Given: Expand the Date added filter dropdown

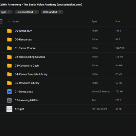Looking at the screenshot, I should [x=52, y=12].
